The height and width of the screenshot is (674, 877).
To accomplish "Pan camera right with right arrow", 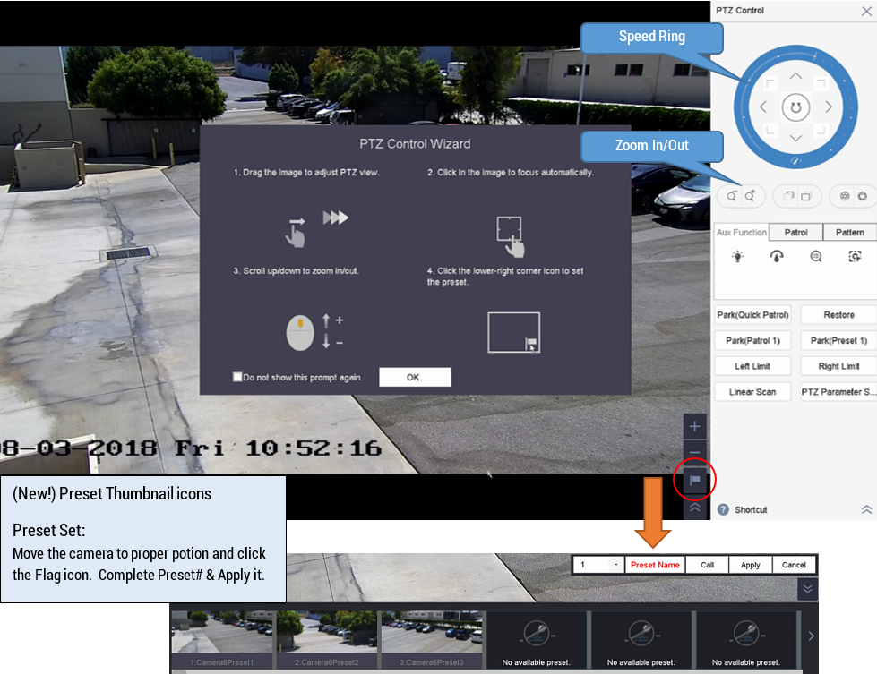I will (x=829, y=107).
